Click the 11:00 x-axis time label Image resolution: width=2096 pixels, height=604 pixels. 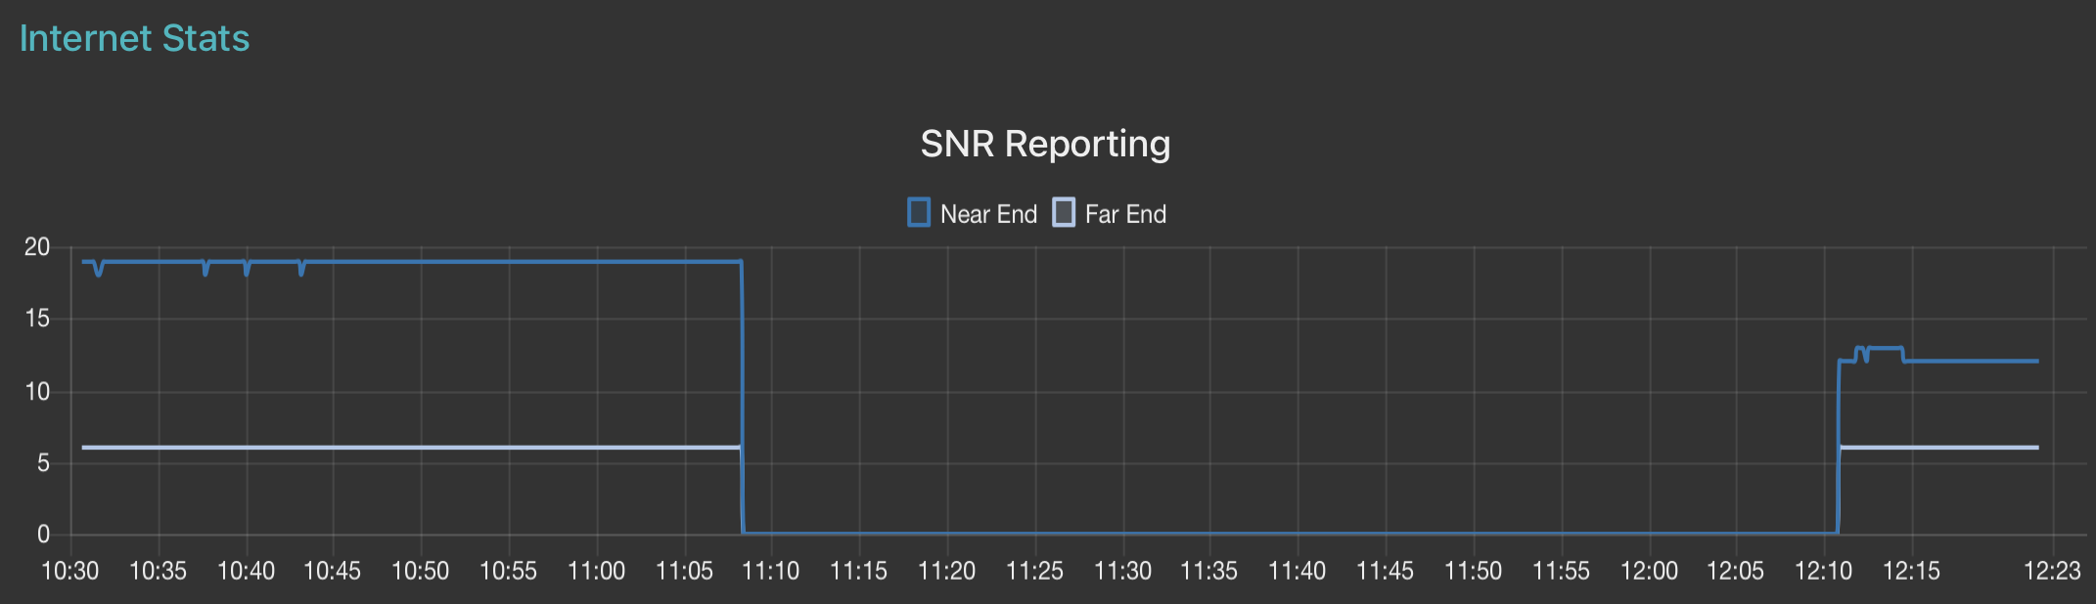coord(596,571)
